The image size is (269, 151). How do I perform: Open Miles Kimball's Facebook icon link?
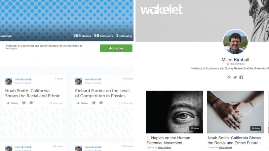[x=241, y=78]
